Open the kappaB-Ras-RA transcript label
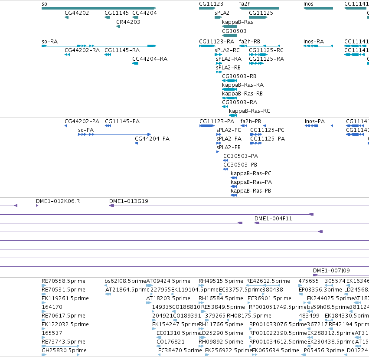Screen dimensions: 369x357 243,85
